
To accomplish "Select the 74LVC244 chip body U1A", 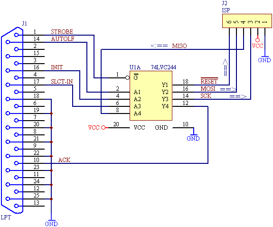I will point(151,95).
